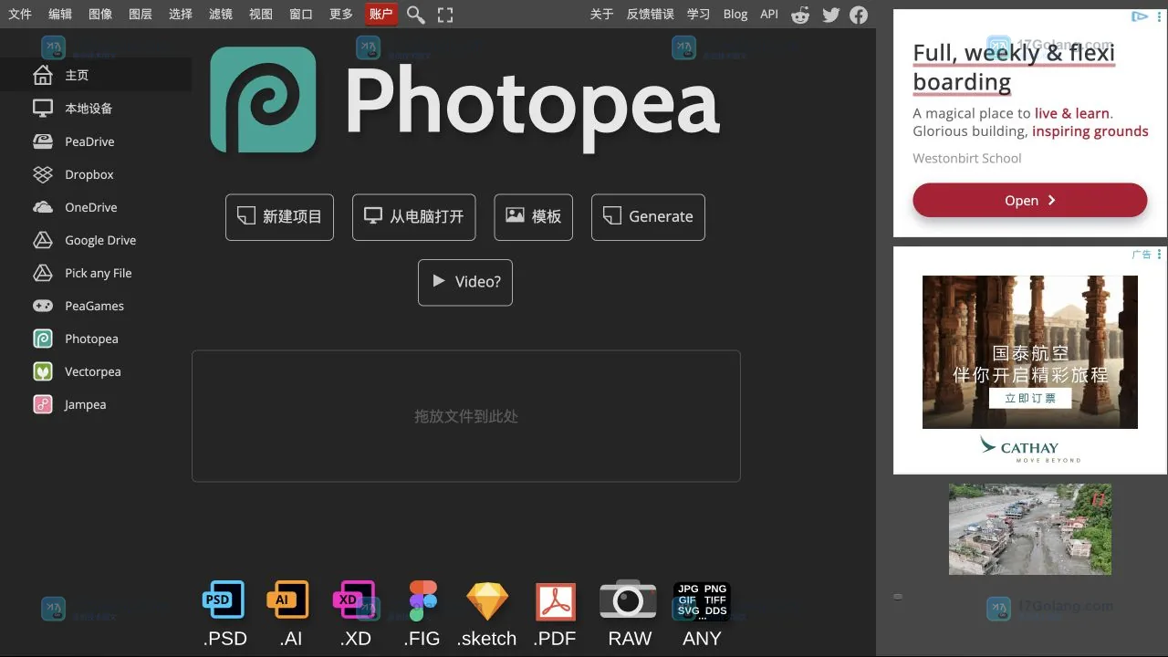
Task: Select 本地设备 text in the sidebar
Action: 89,108
